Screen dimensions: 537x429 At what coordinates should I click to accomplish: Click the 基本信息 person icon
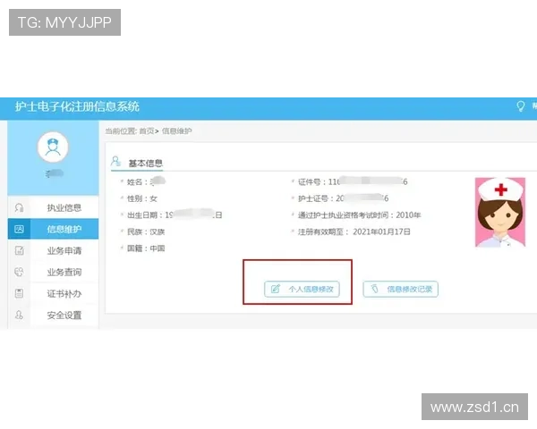pyautogui.click(x=116, y=162)
